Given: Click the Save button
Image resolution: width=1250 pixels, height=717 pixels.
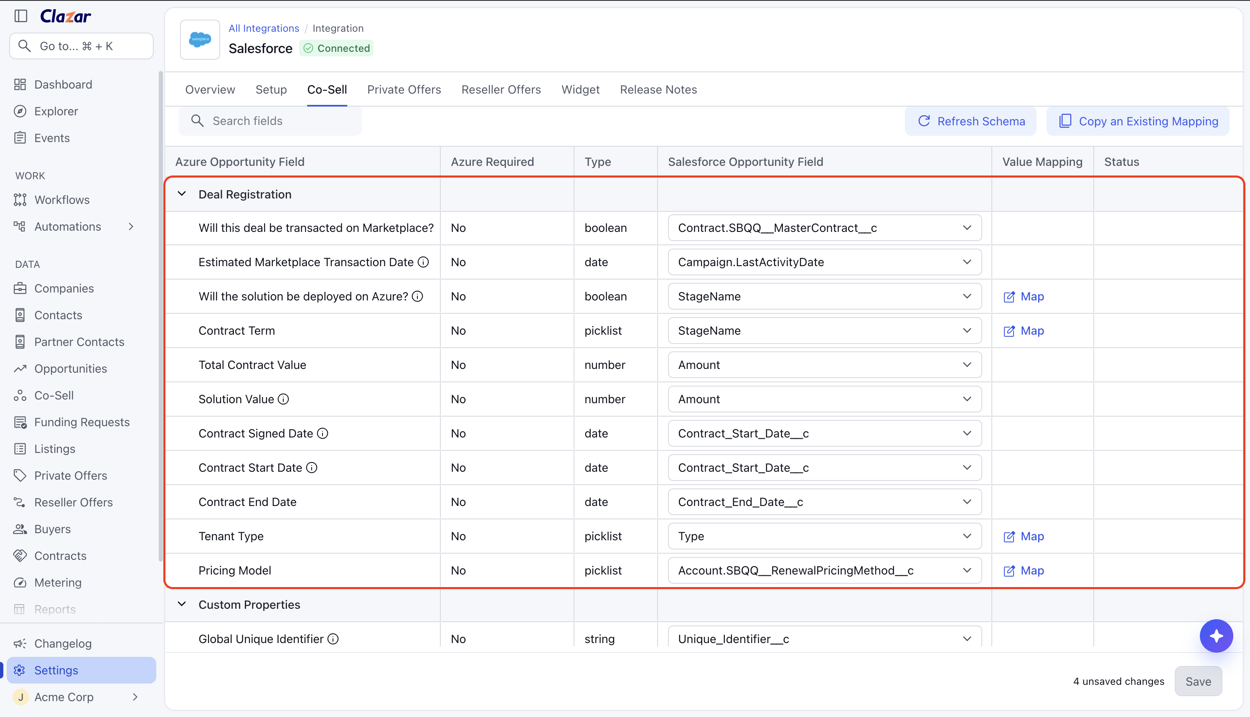Looking at the screenshot, I should [x=1198, y=681].
